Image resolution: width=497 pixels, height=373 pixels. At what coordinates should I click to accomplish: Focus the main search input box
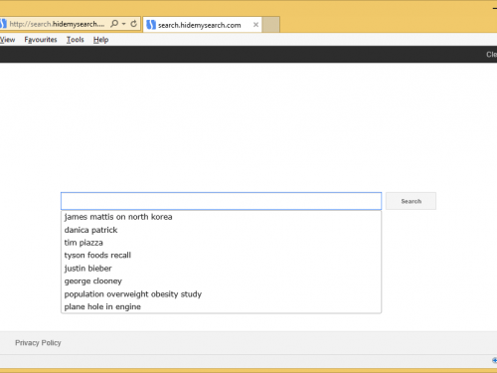(221, 201)
